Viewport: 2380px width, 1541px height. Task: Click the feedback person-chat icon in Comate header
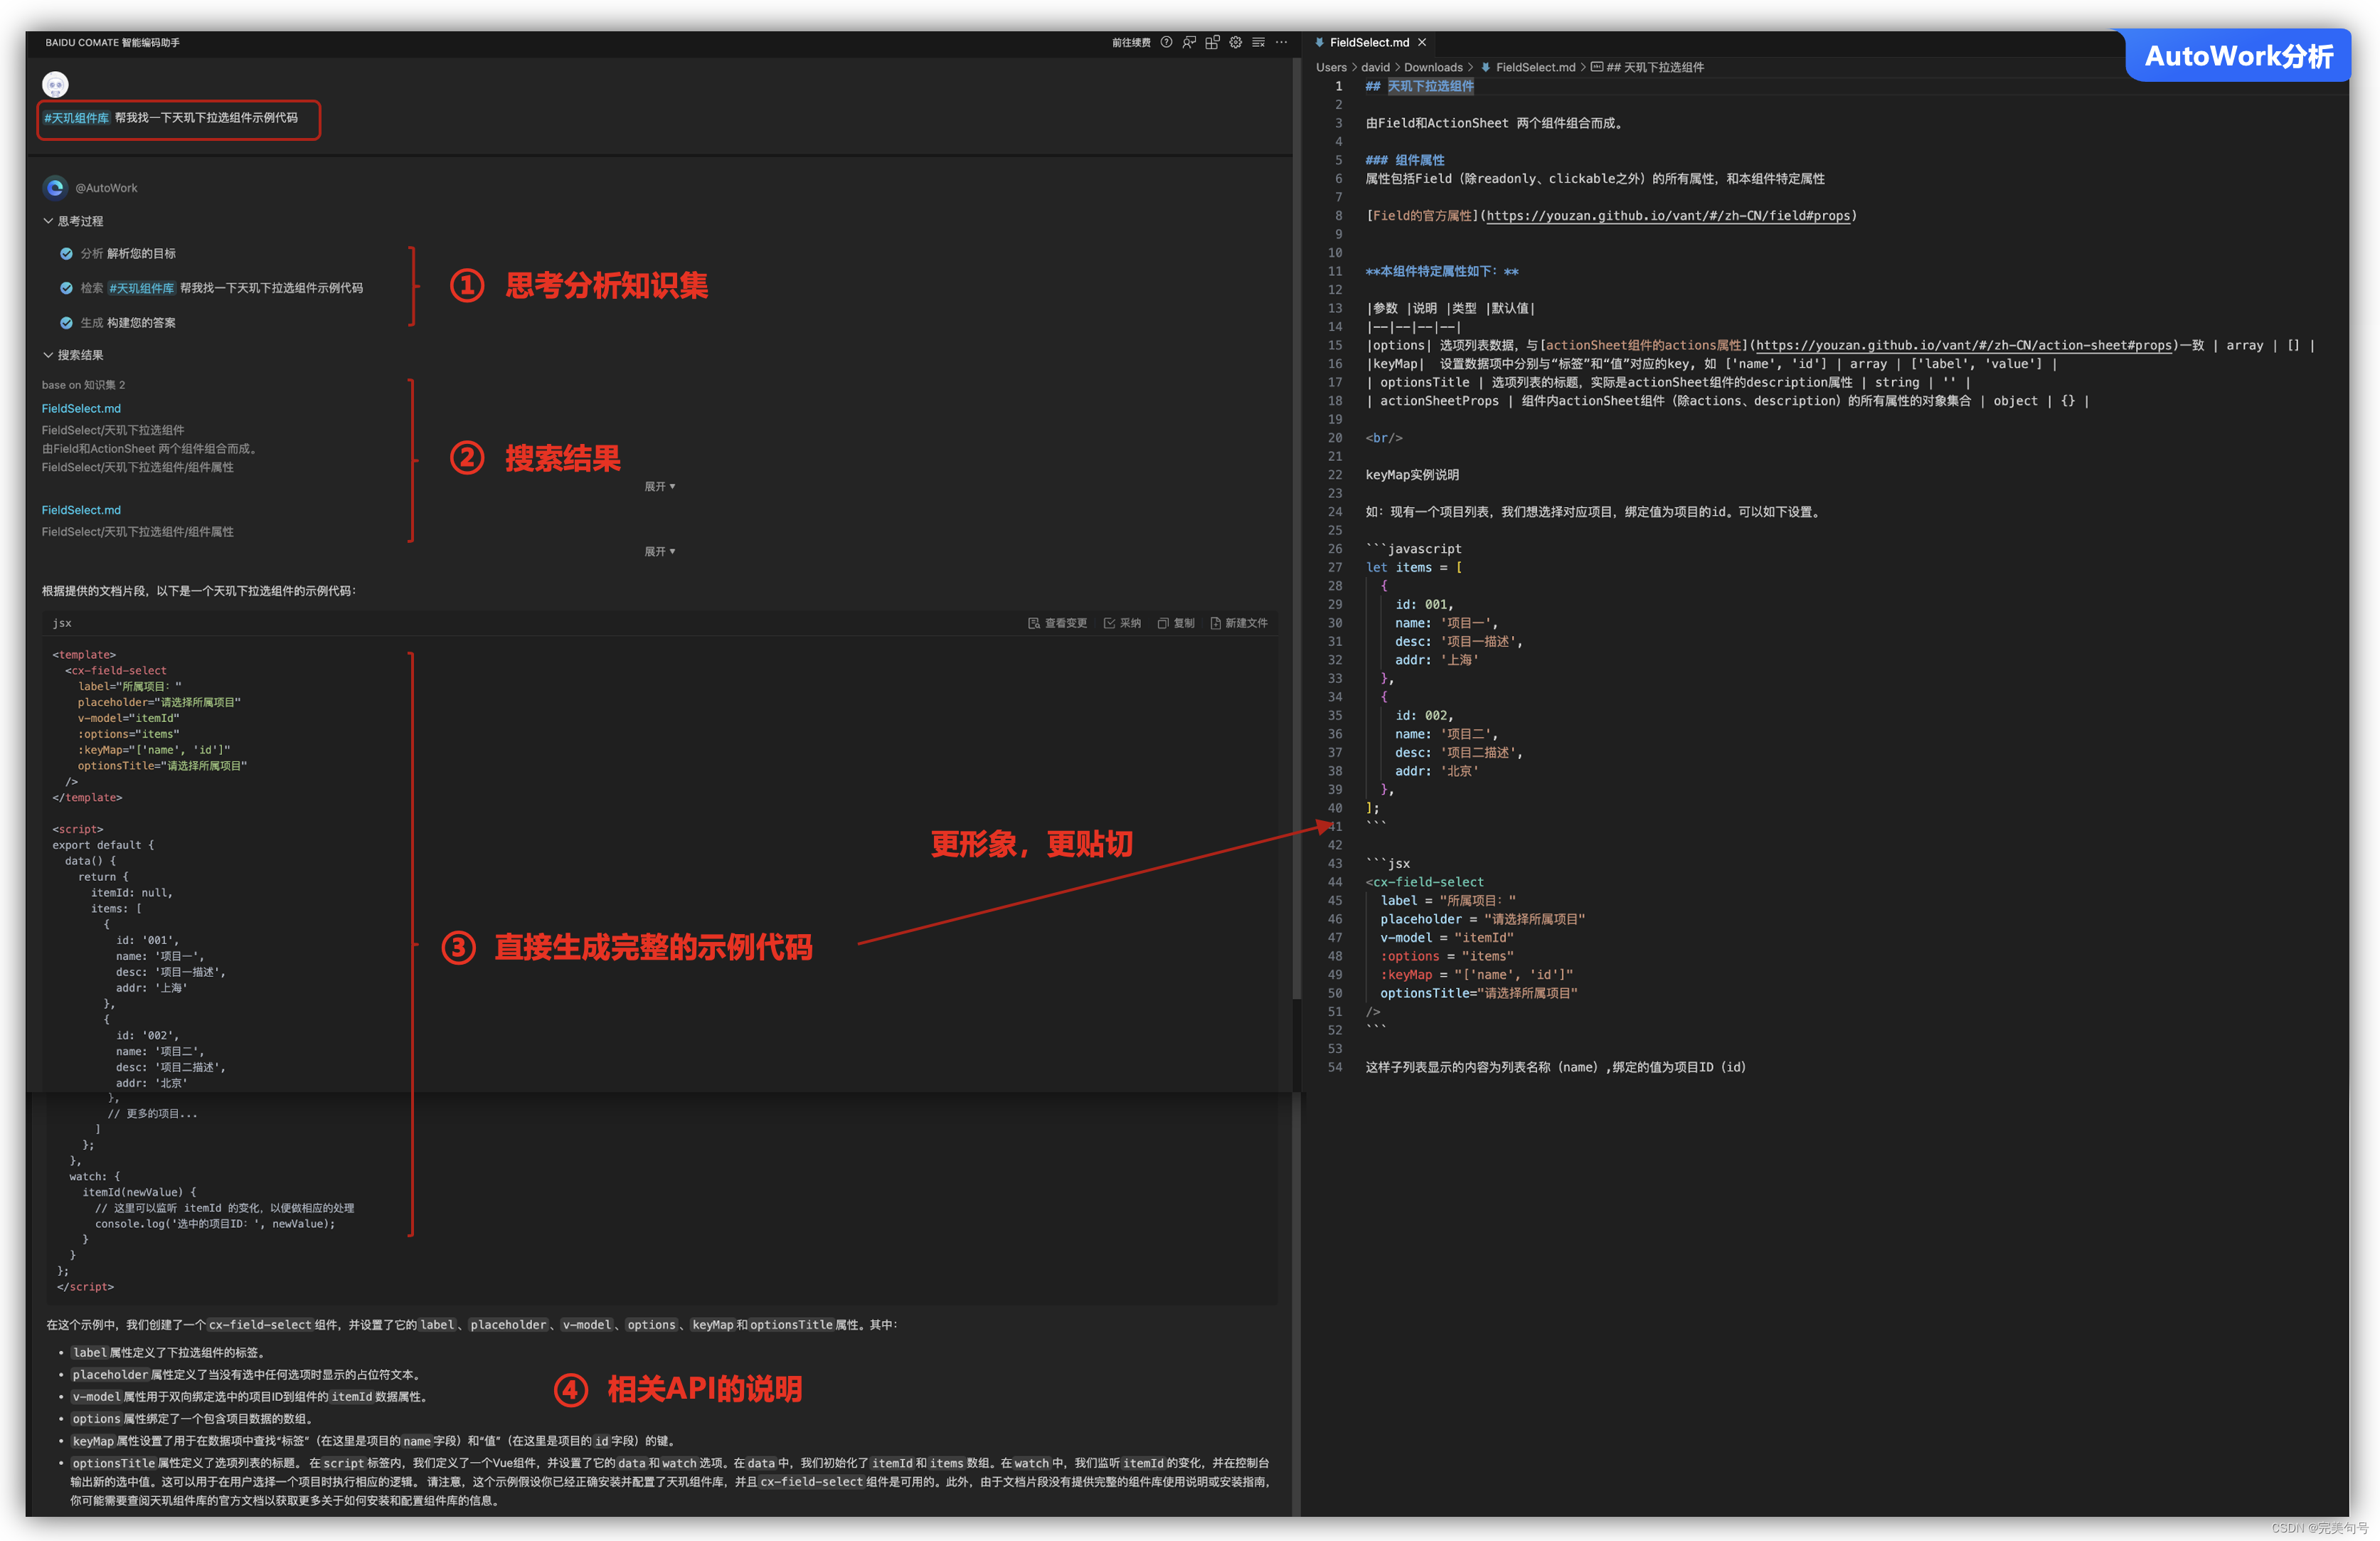click(x=1189, y=42)
